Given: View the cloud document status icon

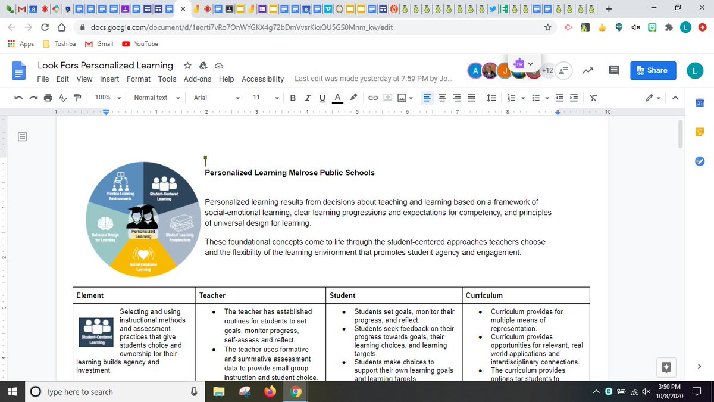Looking at the screenshot, I should point(218,66).
